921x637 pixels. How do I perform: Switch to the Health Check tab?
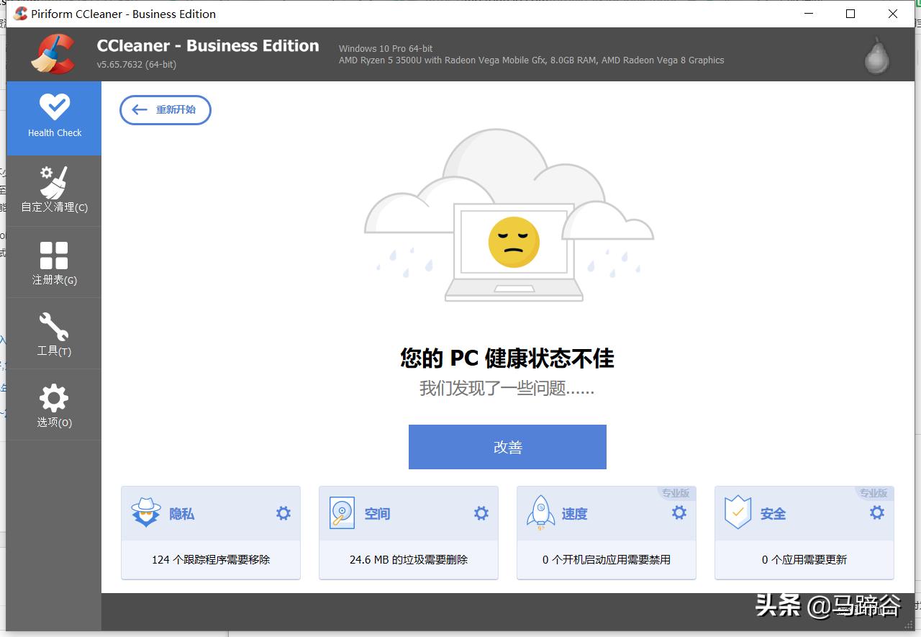click(53, 117)
